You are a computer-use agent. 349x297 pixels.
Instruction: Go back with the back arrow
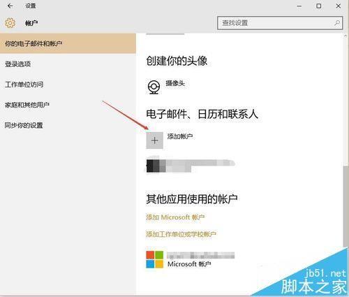coord(10,6)
